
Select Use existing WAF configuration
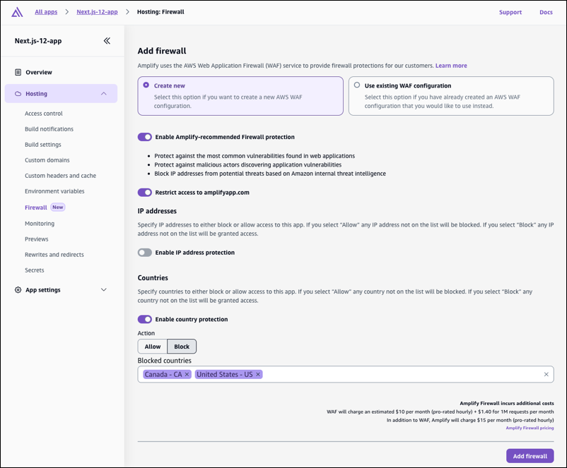tap(357, 85)
